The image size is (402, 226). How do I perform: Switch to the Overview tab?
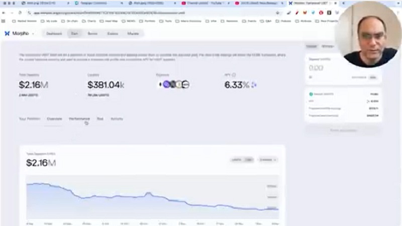[x=54, y=119]
